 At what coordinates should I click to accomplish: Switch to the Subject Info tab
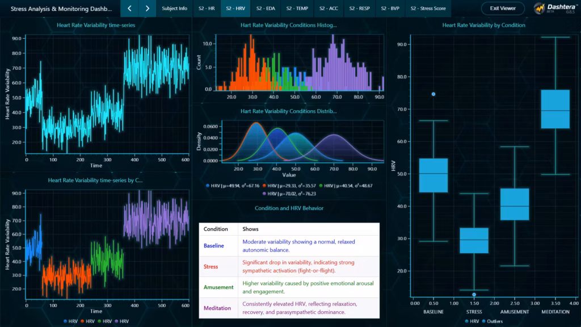click(174, 9)
